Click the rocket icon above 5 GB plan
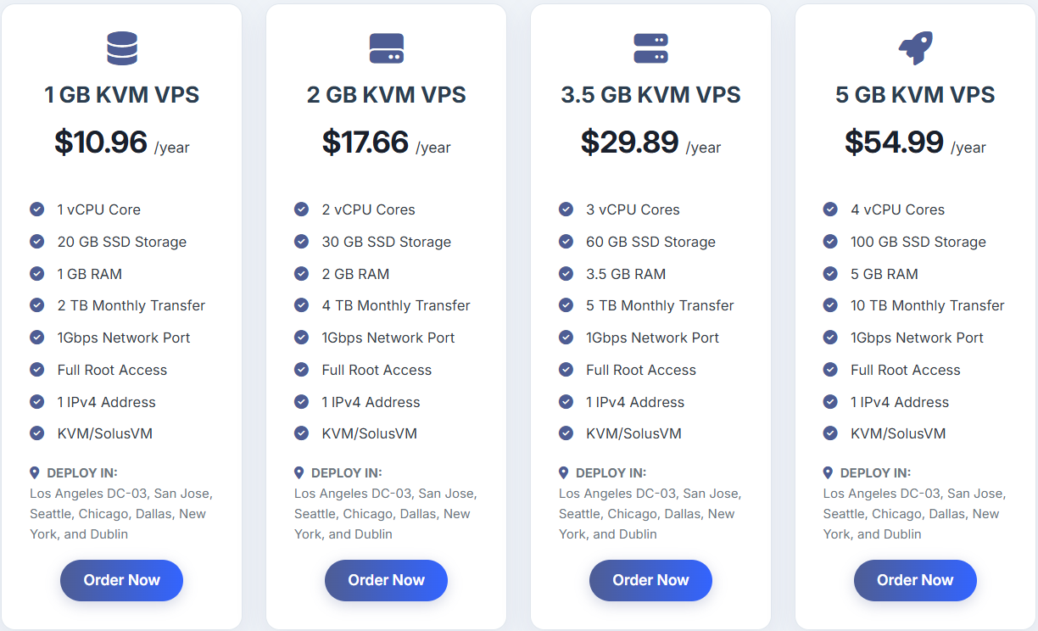 pyautogui.click(x=915, y=48)
